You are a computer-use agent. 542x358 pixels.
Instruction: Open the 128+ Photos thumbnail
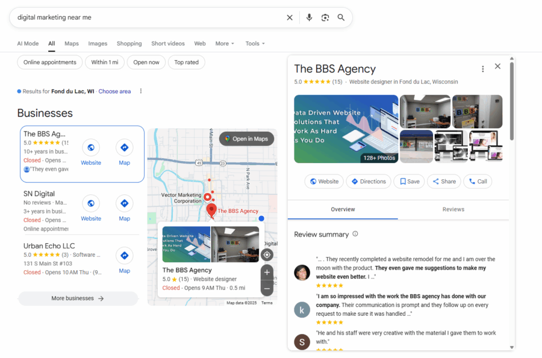click(x=346, y=129)
